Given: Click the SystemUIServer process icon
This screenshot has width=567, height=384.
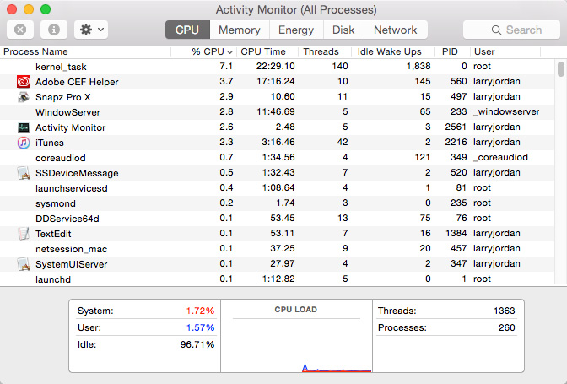Looking at the screenshot, I should coord(24,264).
